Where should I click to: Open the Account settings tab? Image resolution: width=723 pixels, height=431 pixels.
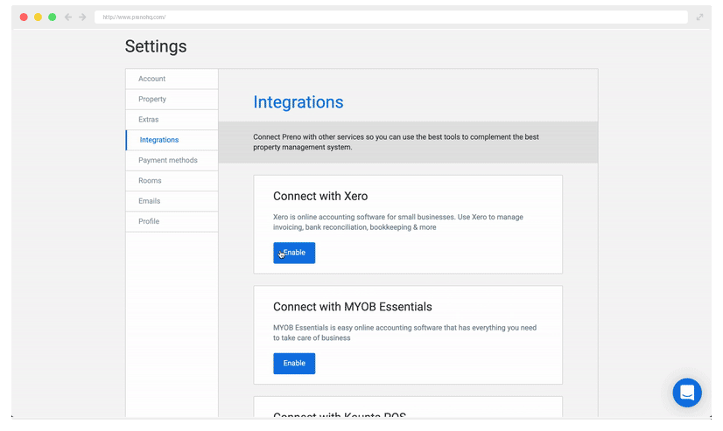coord(172,79)
